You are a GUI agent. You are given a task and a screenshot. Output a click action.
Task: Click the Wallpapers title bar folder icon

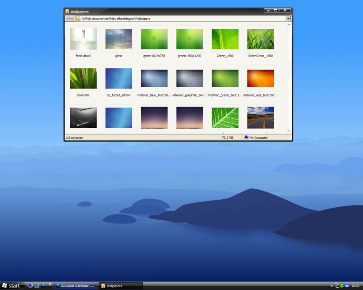[x=68, y=12]
